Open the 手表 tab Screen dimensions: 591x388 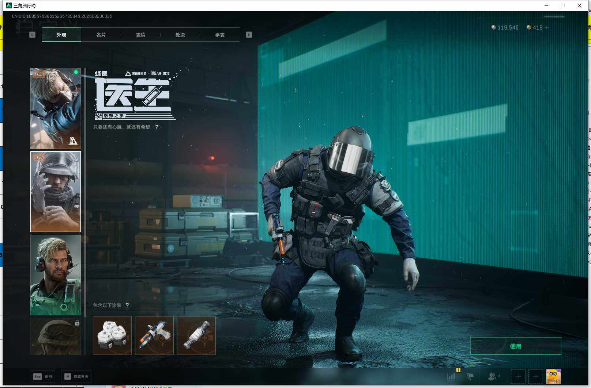pos(220,35)
